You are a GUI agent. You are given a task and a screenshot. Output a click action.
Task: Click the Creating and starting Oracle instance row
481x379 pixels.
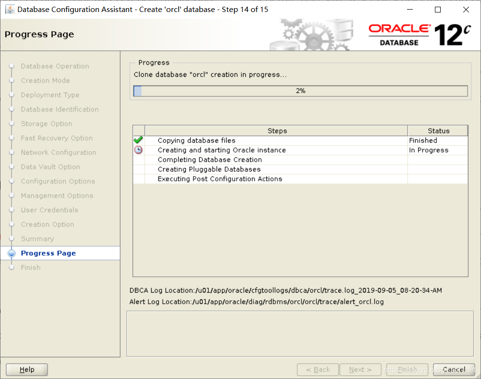301,150
